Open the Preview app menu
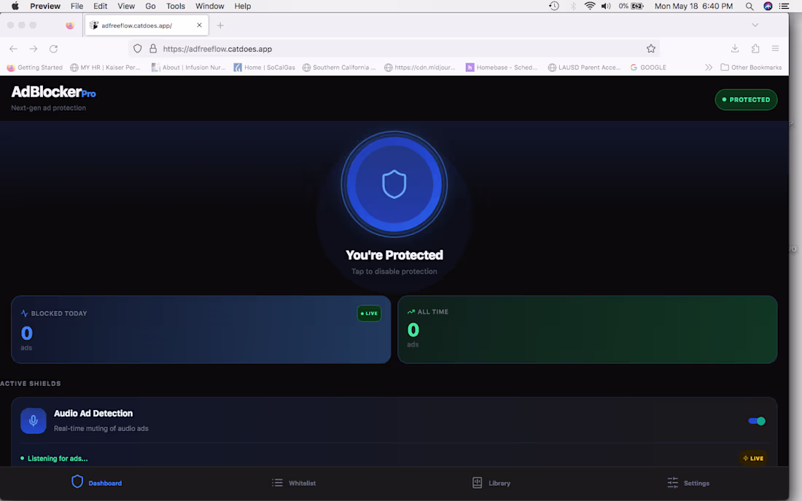The height and width of the screenshot is (501, 802). coord(45,6)
